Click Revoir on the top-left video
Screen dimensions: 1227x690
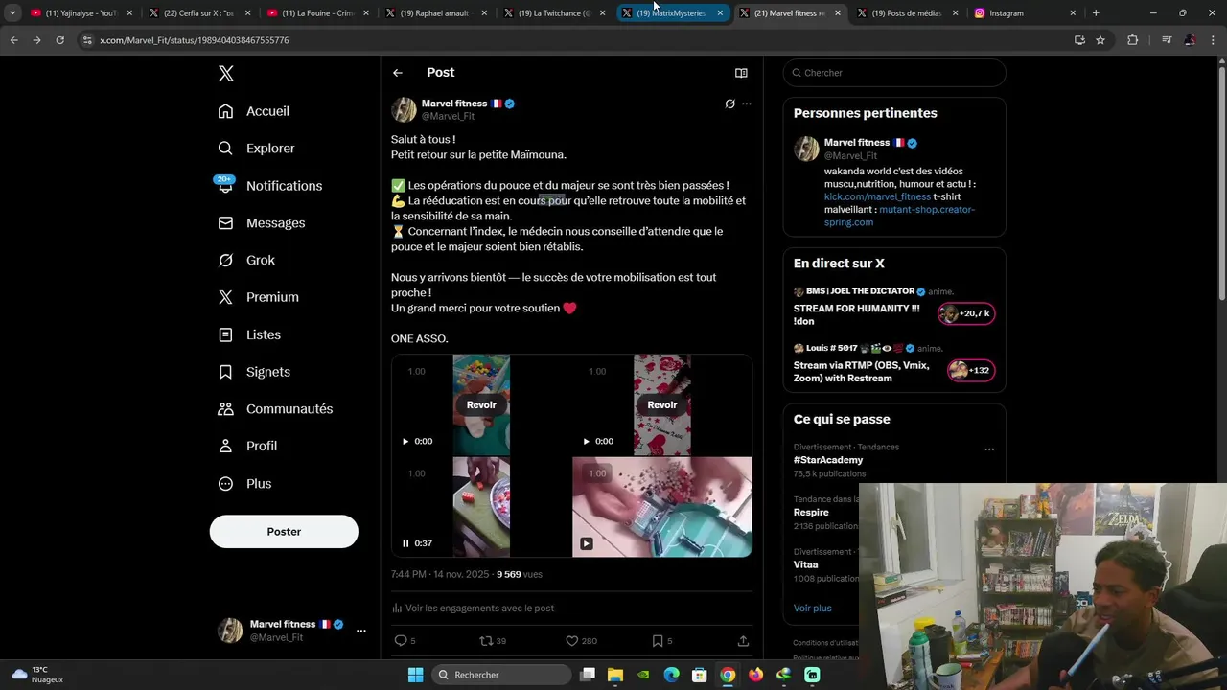[481, 404]
